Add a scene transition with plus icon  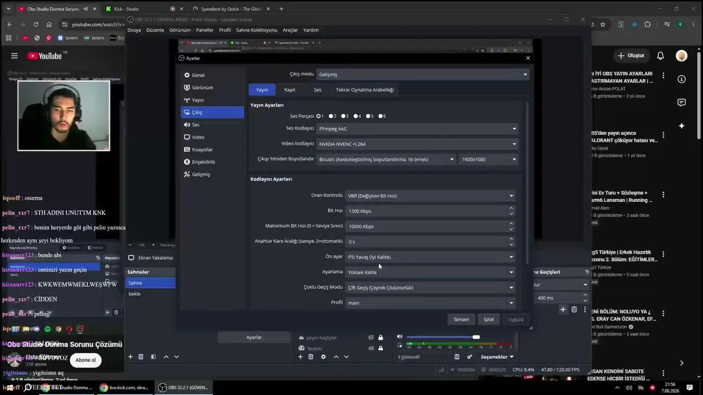563,309
